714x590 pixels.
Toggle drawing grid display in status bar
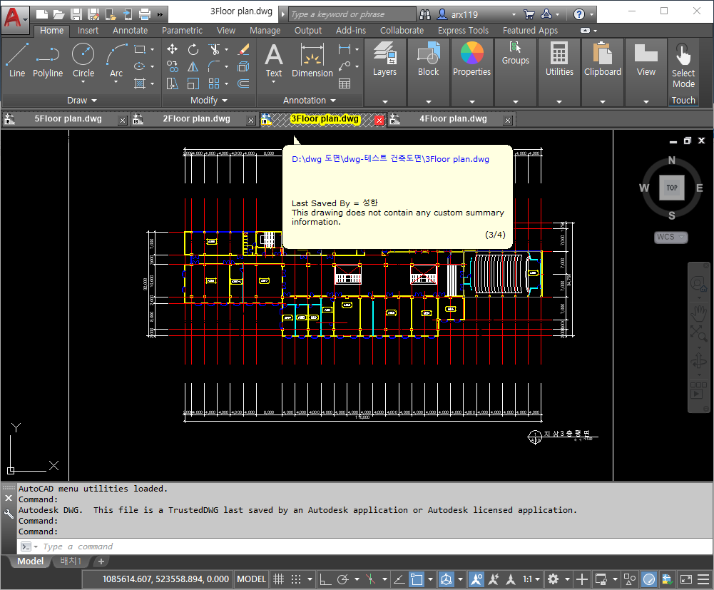click(279, 579)
